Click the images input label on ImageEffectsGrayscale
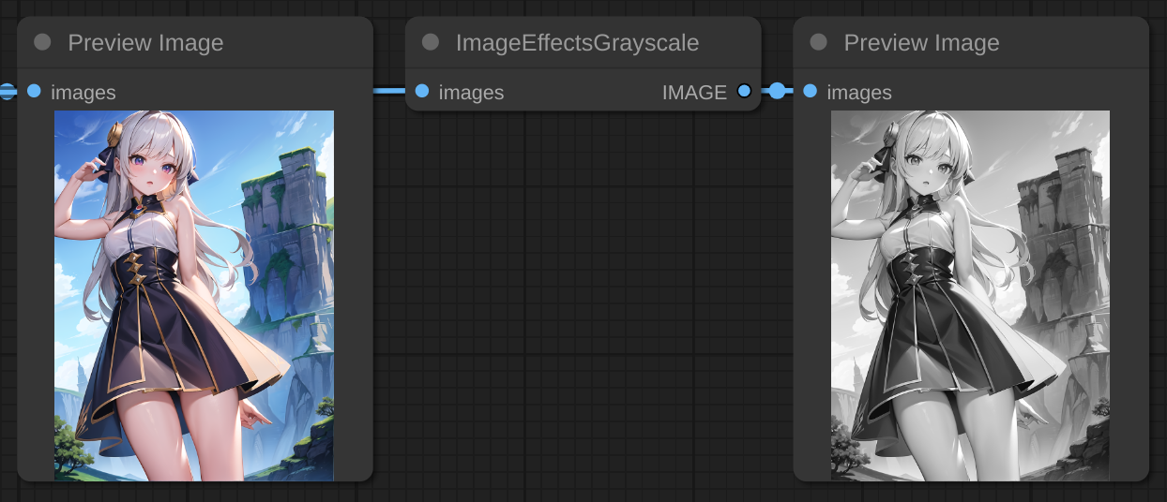This screenshot has height=502, width=1167. coord(471,93)
